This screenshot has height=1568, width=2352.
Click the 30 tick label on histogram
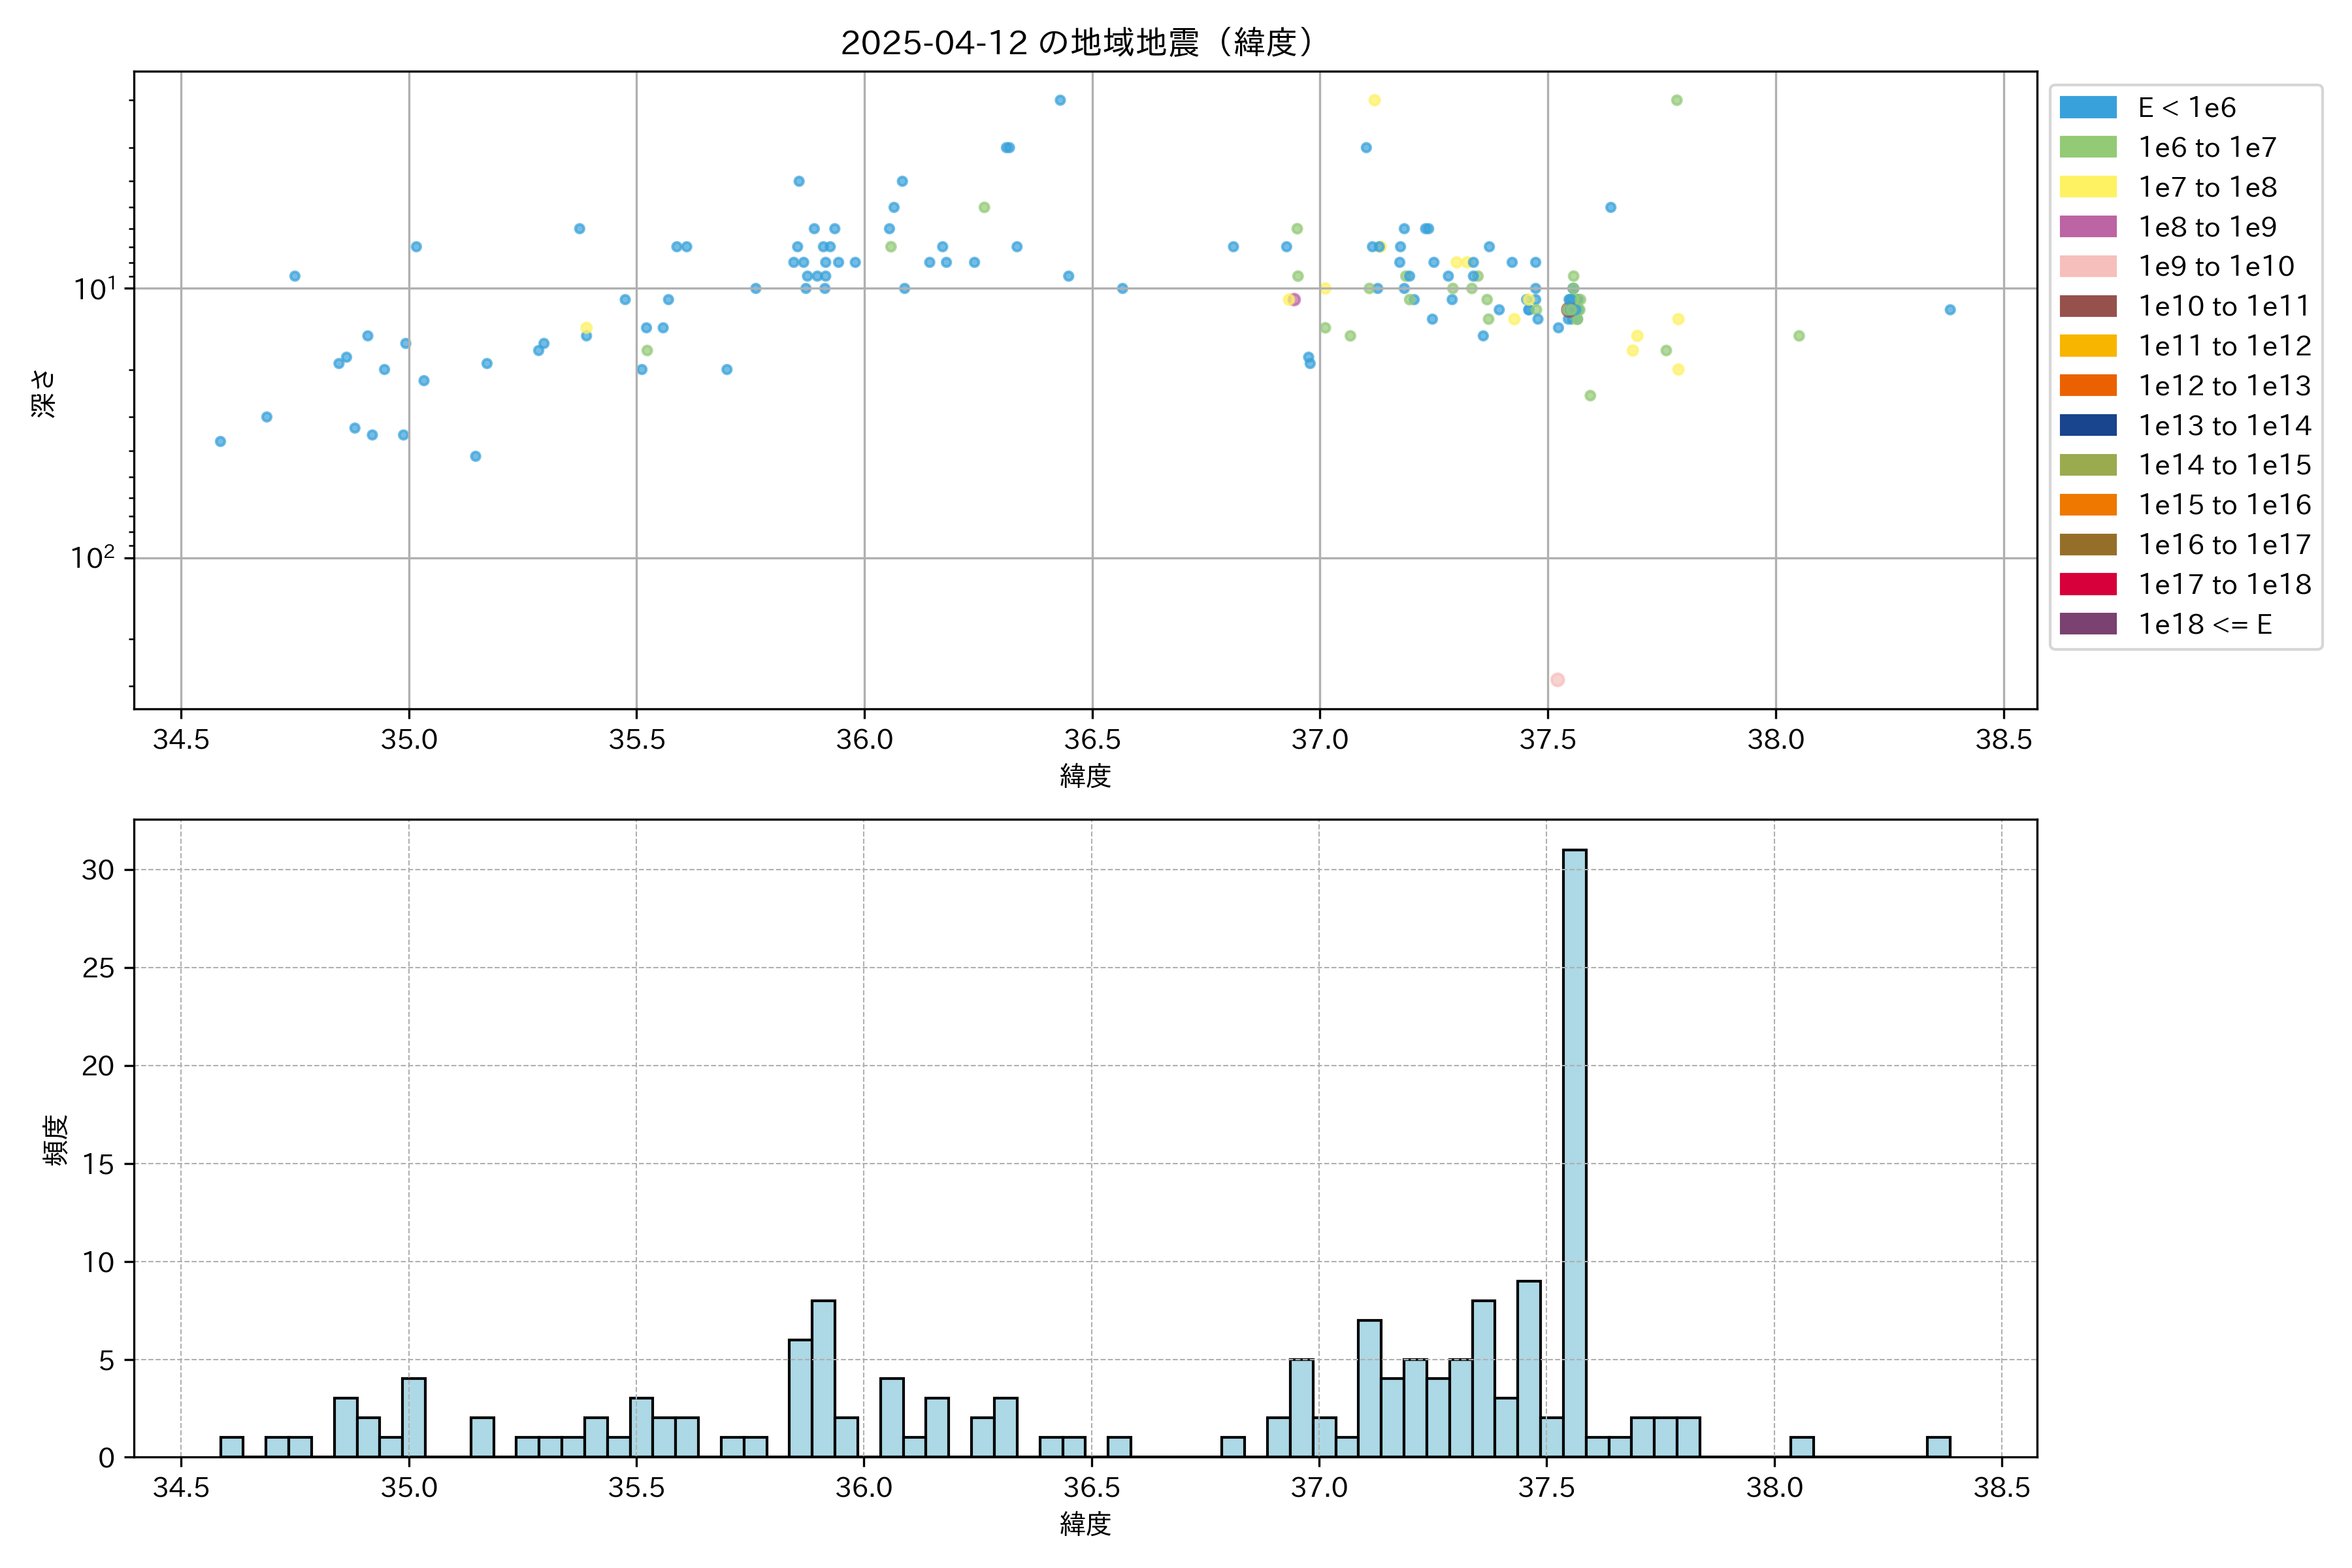coord(98,870)
